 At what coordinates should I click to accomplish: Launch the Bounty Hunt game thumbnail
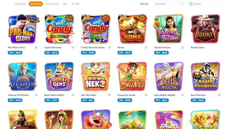click(x=205, y=29)
